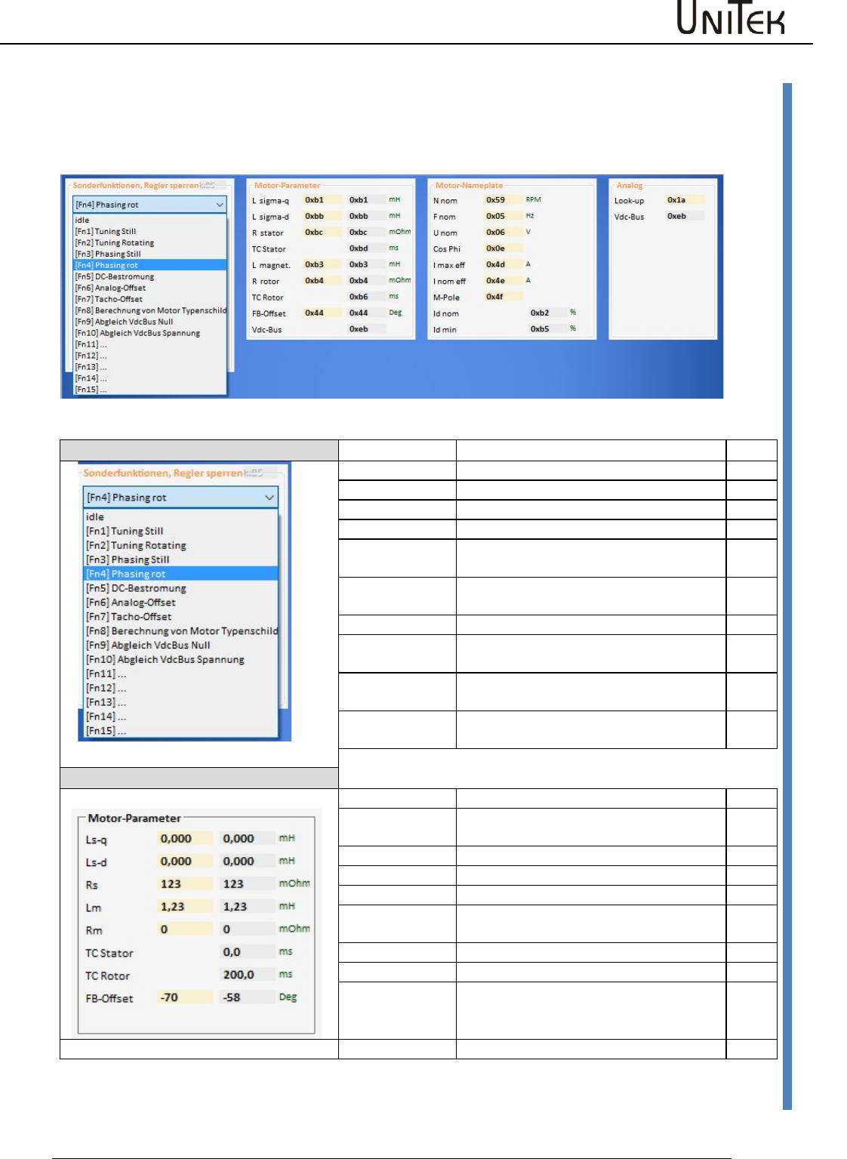This screenshot has height=1159, width=847.
Task: Click the U nom field 0x06
Action: (504, 233)
